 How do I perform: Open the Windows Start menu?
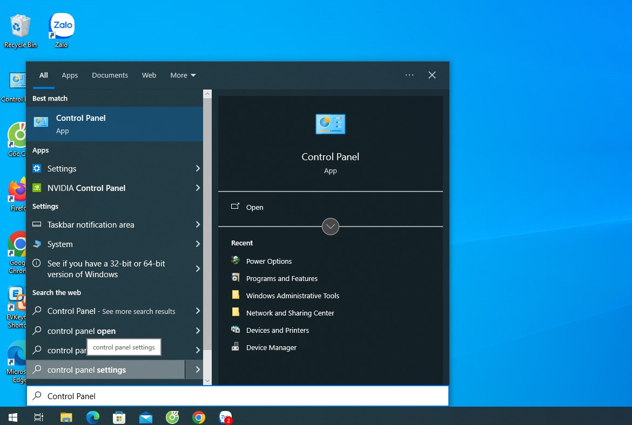[x=13, y=417]
